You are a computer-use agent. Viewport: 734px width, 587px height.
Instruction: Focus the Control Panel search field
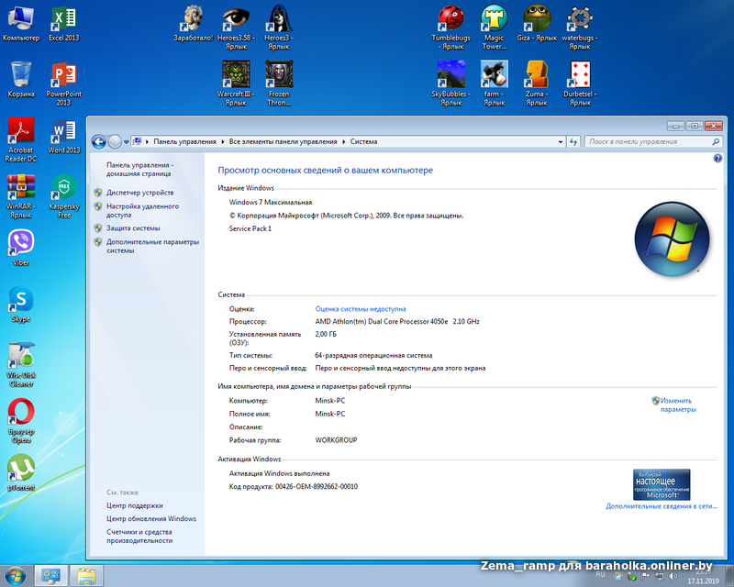point(653,142)
